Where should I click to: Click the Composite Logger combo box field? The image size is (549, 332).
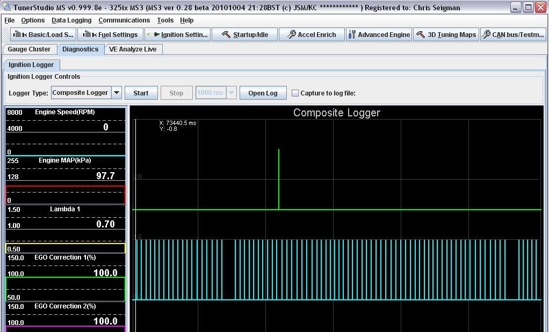(81, 93)
